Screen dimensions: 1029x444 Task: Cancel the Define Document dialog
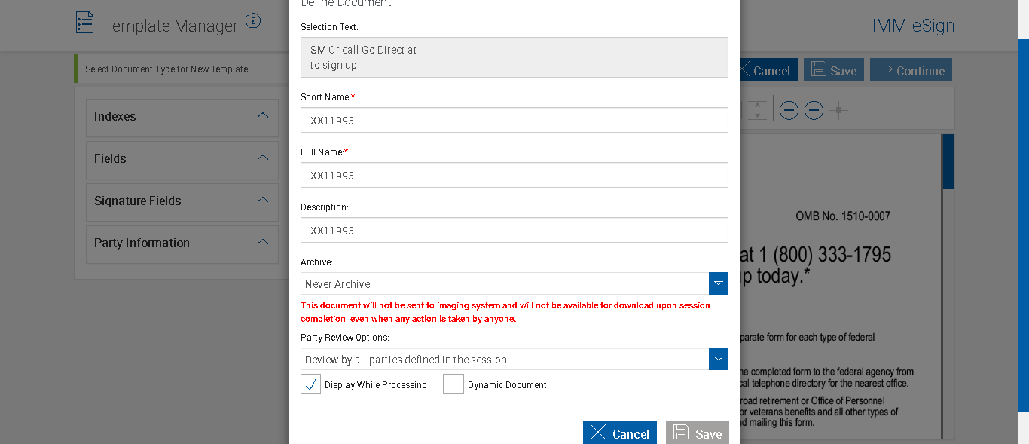pyautogui.click(x=619, y=433)
